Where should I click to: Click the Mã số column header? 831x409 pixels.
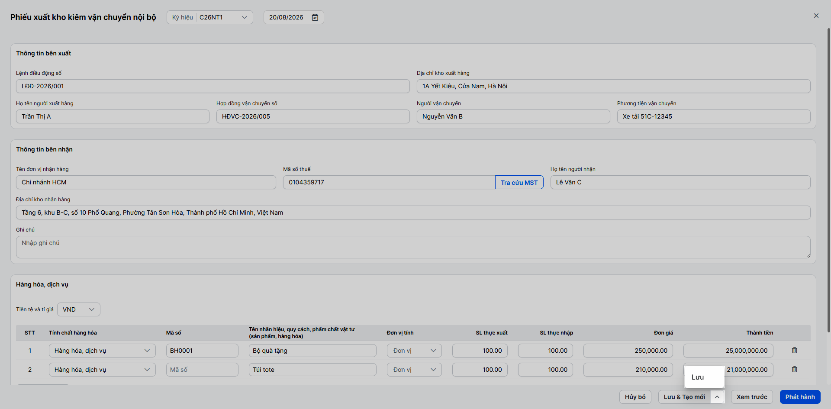pyautogui.click(x=174, y=333)
